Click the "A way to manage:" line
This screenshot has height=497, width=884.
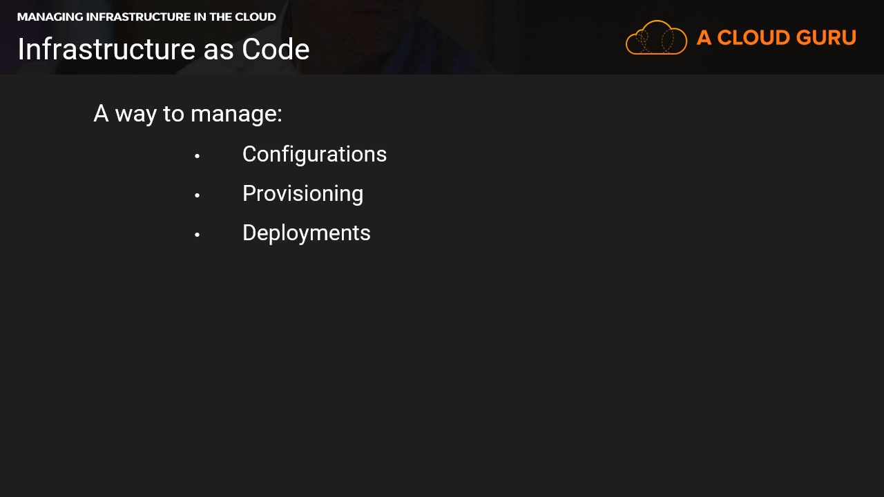pyautogui.click(x=188, y=114)
